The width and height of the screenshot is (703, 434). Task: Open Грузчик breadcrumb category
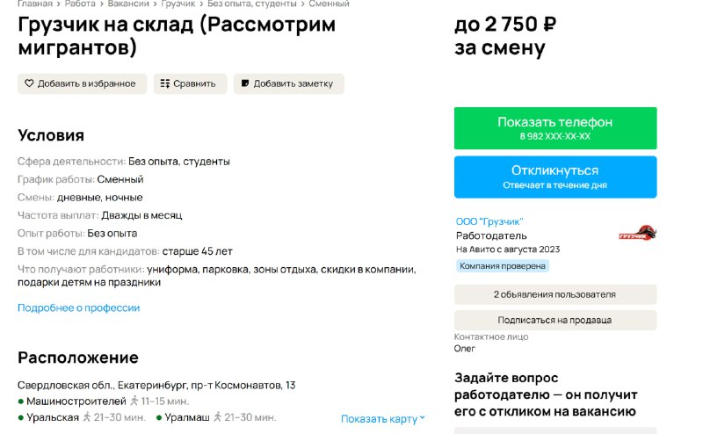[178, 4]
